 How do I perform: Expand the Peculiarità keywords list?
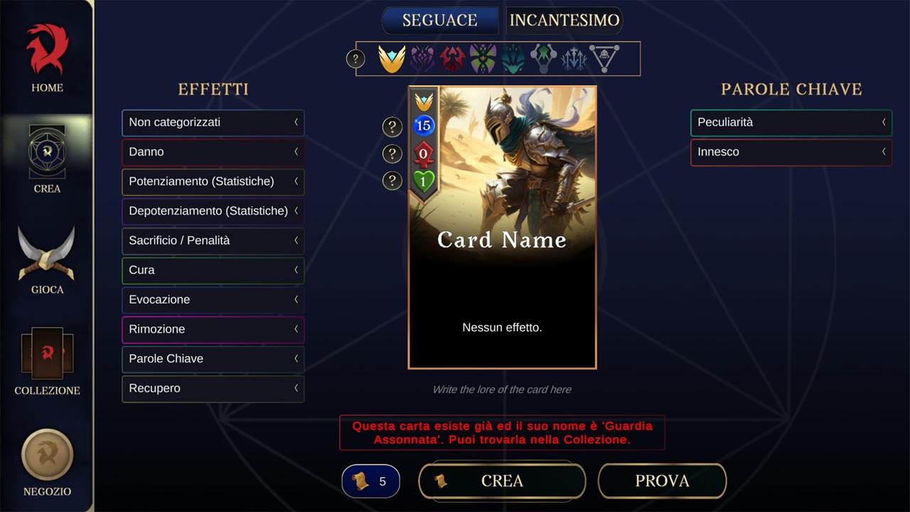pos(791,122)
